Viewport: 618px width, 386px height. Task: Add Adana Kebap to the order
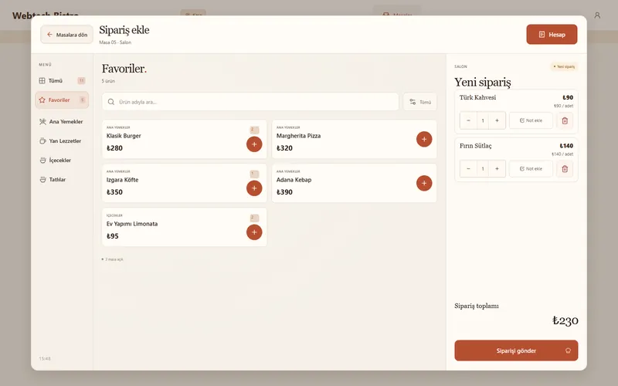pyautogui.click(x=424, y=183)
